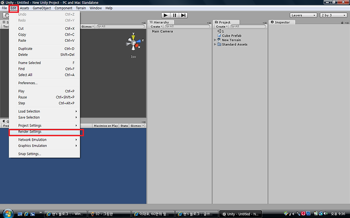
Task: Expand the quick launch overflow chevron
Action: point(40,213)
